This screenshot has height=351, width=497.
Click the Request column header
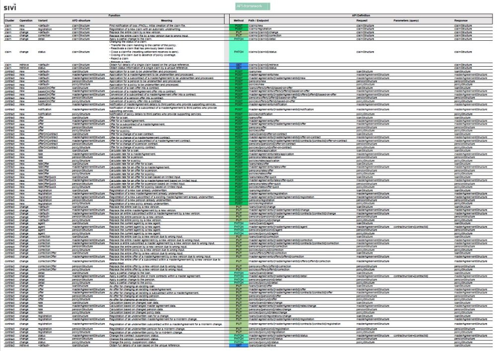[x=362, y=20]
